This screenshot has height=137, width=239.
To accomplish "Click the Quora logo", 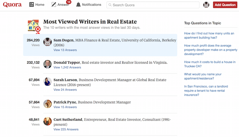I will click(12, 5).
